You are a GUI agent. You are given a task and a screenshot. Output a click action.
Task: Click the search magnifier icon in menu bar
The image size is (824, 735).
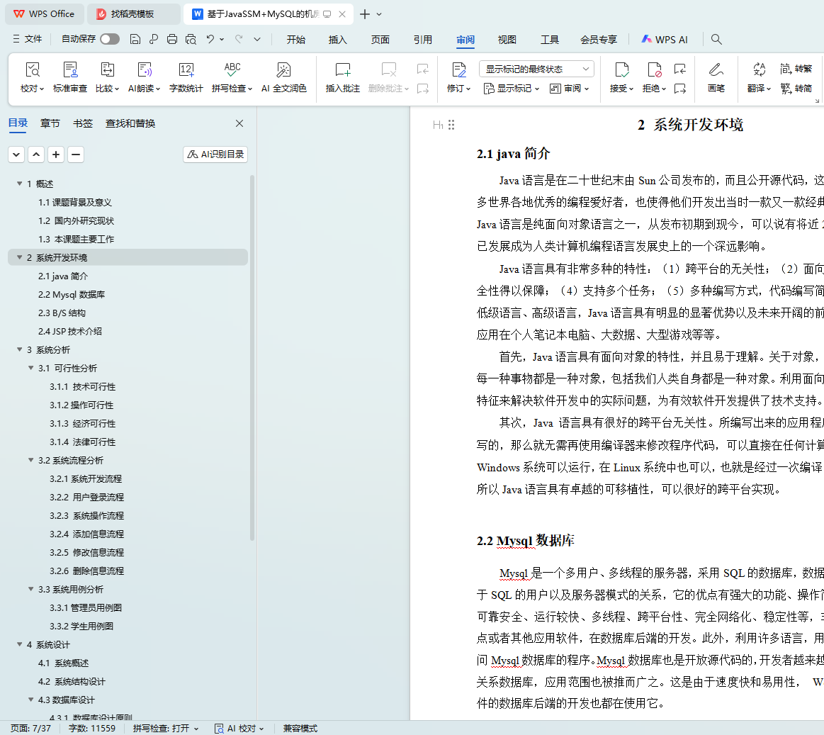[716, 40]
